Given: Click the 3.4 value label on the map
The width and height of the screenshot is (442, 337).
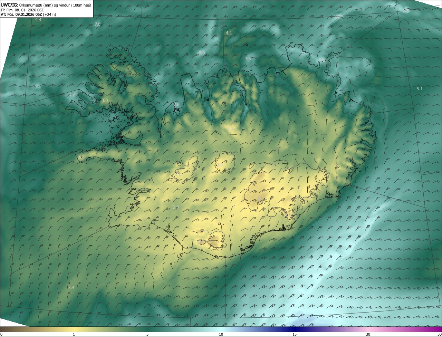Looking at the screenshot, I should pos(71,287).
